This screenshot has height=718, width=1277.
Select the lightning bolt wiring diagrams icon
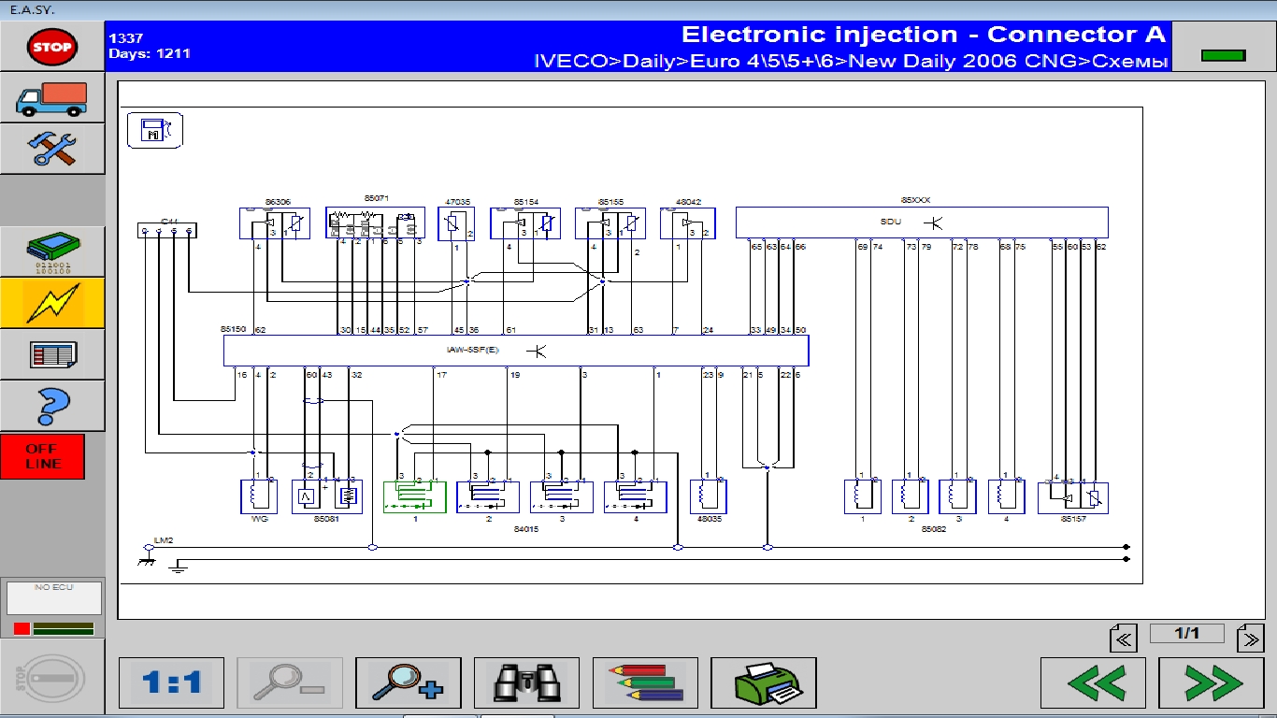click(52, 302)
